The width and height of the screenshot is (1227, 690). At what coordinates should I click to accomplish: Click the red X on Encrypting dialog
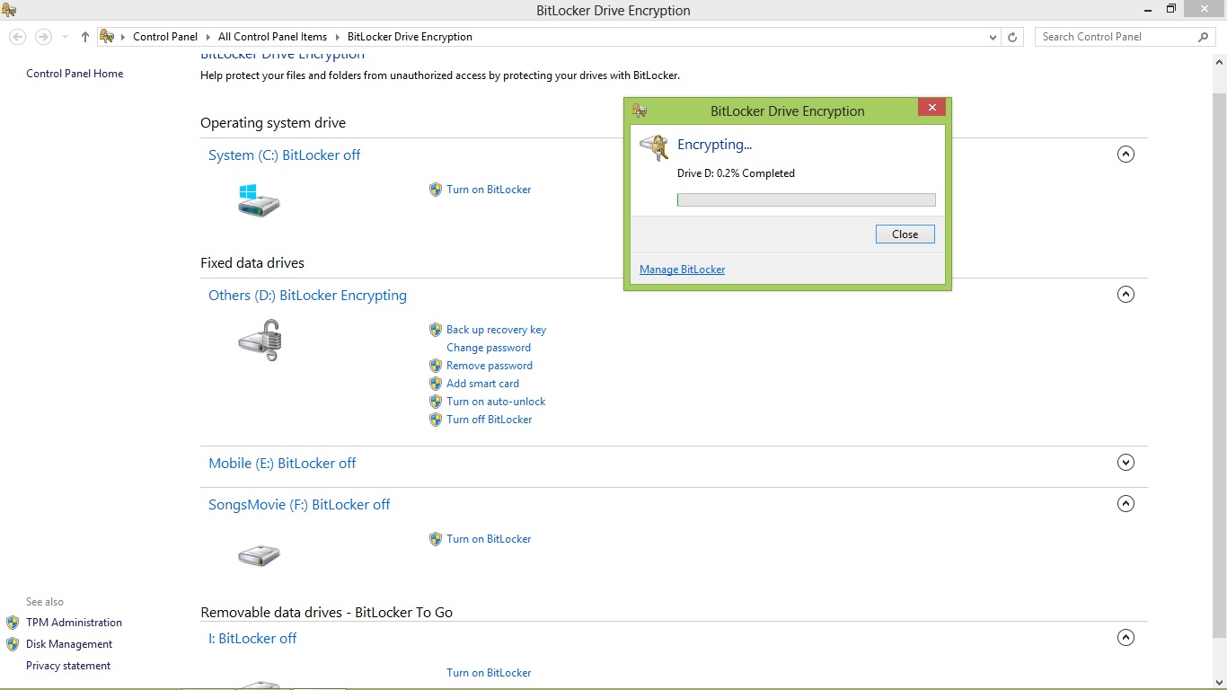(x=931, y=108)
